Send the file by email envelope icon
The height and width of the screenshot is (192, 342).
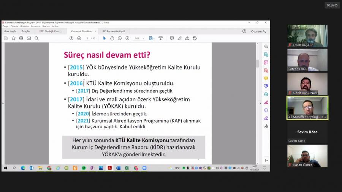tap(29, 38)
